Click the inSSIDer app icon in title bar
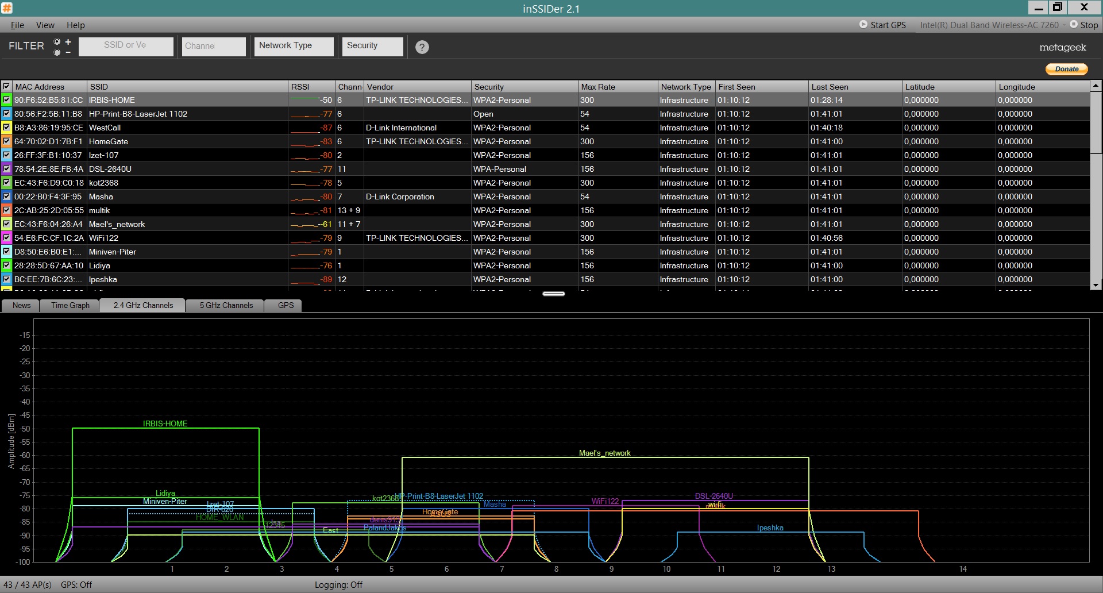Viewport: 1103px width, 593px height. (7, 8)
